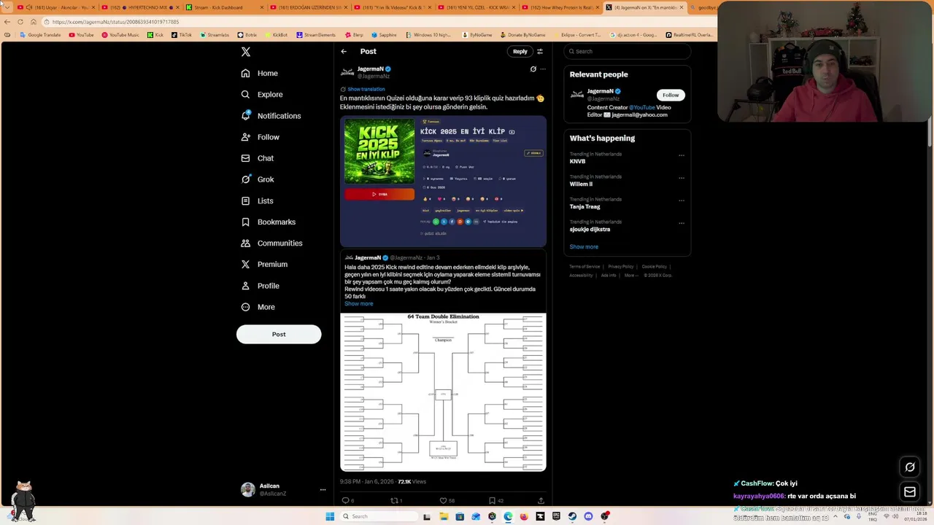934x525 pixels.
Task: Open the Grok floating button
Action: tap(910, 467)
